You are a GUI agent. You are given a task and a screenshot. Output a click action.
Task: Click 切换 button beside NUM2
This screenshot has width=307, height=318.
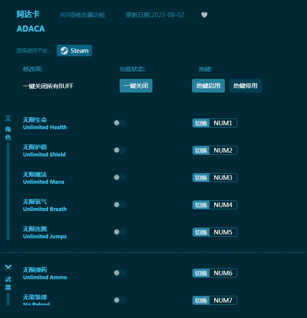[201, 150]
